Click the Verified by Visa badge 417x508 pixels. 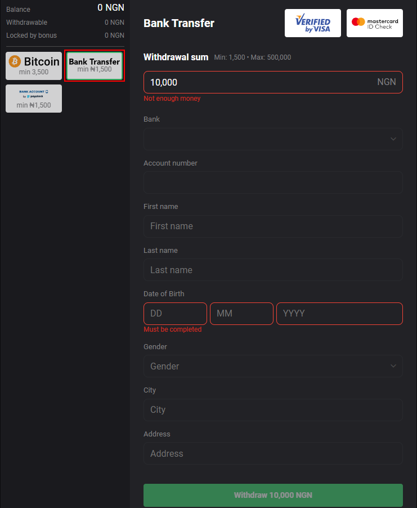point(312,23)
